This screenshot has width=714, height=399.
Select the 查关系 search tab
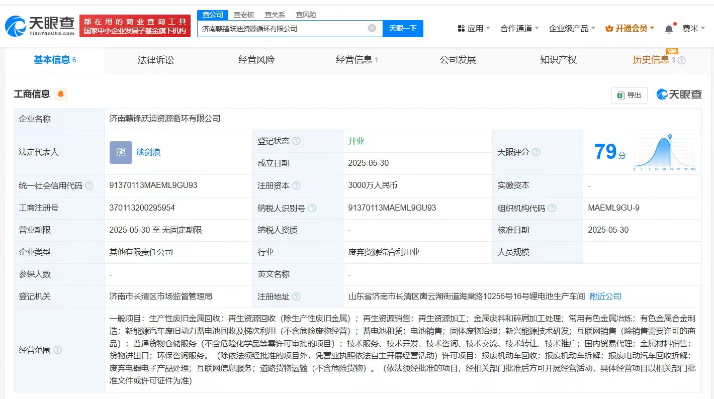click(x=275, y=15)
